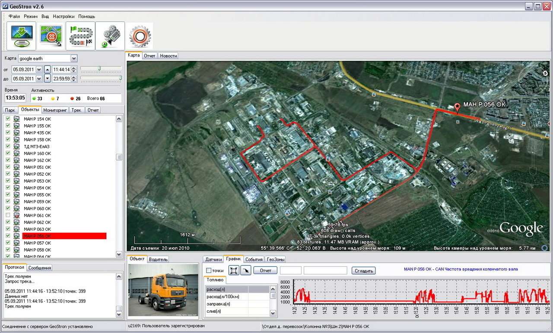
Task: Click vehicle icon next to ТД МТЗ-ЕлАЗ
Action: [x=16, y=146]
